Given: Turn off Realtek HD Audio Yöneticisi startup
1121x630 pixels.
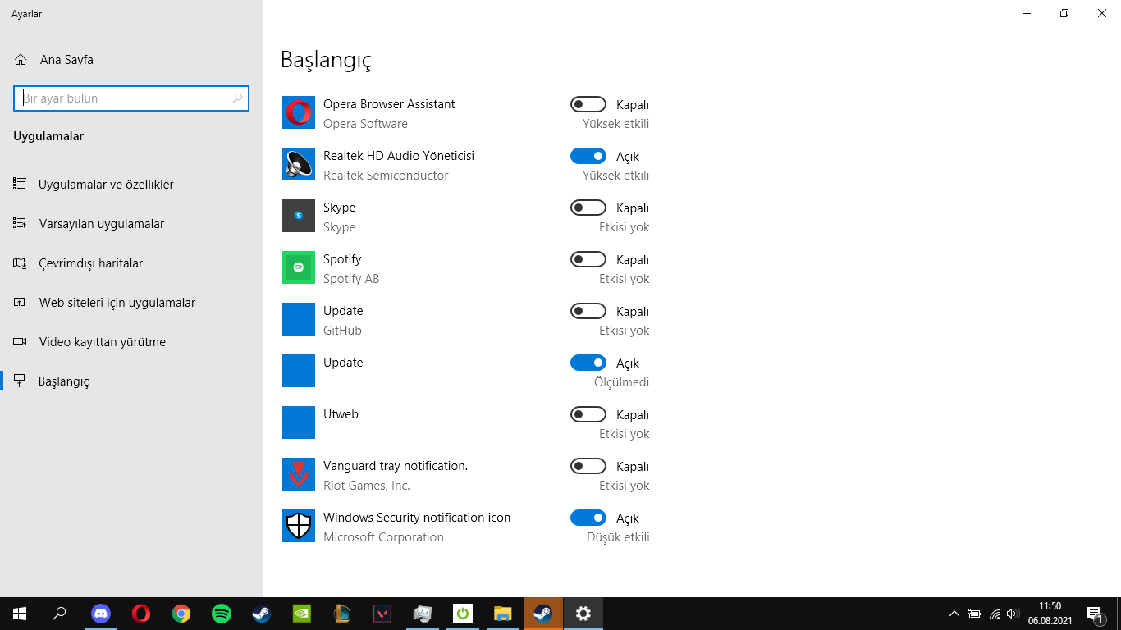Looking at the screenshot, I should (x=588, y=156).
